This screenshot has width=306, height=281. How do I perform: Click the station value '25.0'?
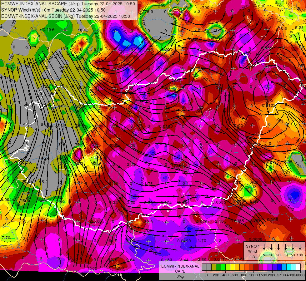[95, 221]
